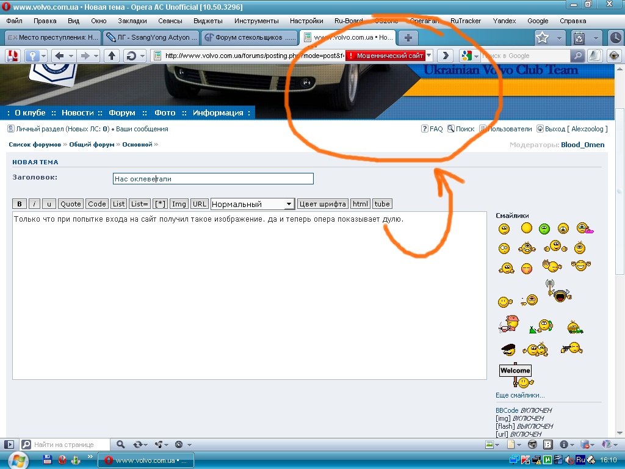Switch to the 'Форум стекольщиков' tab

pyautogui.click(x=250, y=37)
